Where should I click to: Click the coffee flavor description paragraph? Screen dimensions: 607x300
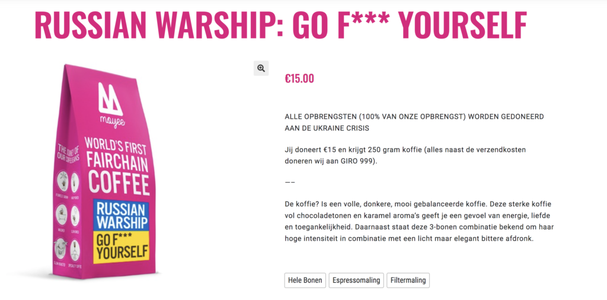(419, 221)
